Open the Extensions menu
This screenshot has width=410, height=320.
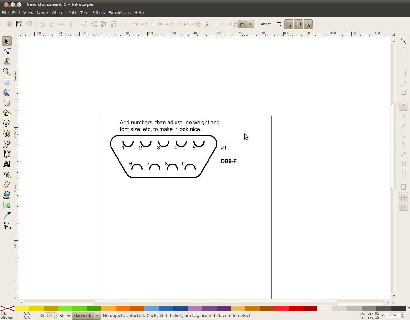[x=119, y=13]
